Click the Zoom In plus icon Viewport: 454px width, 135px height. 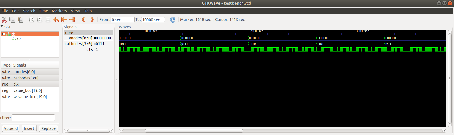click(40, 20)
